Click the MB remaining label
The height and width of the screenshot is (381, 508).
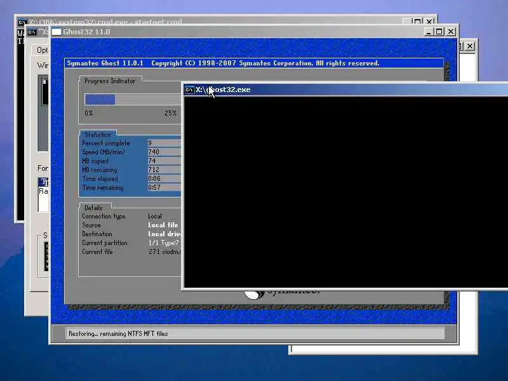pos(100,170)
